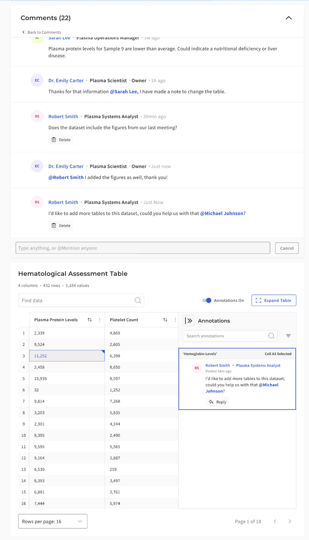Collapse the Annotations side panel
The image size is (309, 540).
tap(188, 320)
